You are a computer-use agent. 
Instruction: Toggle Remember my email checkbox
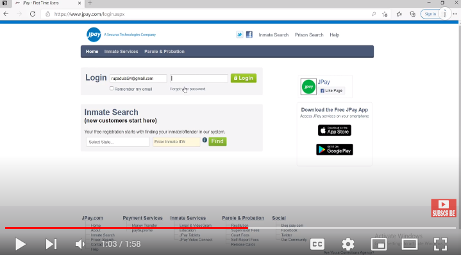(x=112, y=89)
